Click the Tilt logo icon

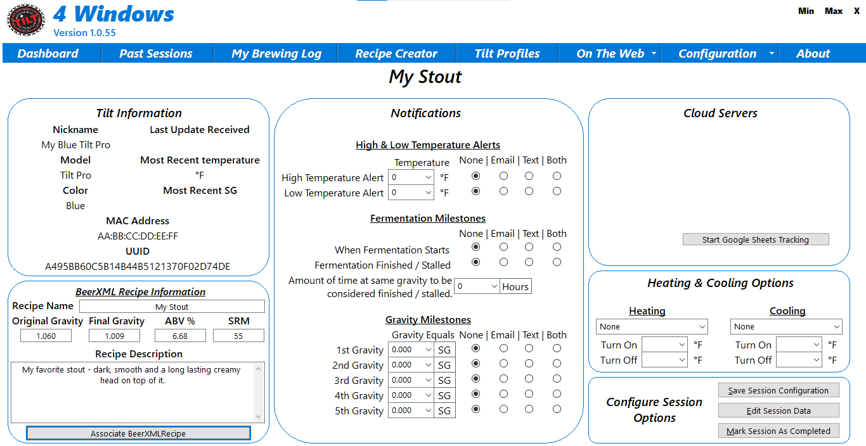[26, 20]
